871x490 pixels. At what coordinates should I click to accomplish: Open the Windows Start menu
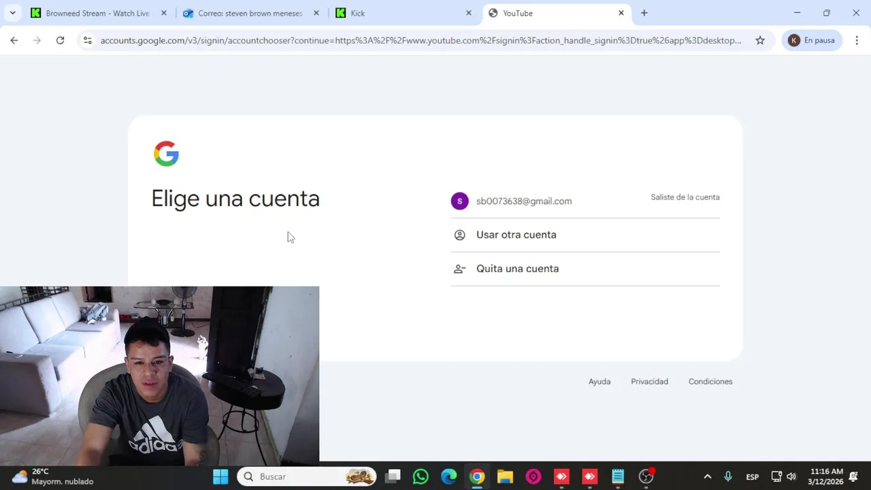click(220, 476)
